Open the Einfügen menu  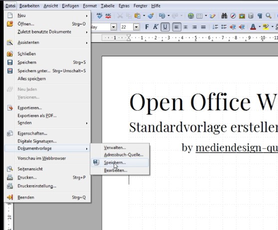pos(70,6)
